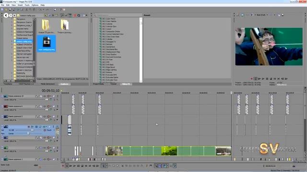The image size is (307, 172).
Task: Toggle Preview on External Monitor icon
Action: pos(242,15)
